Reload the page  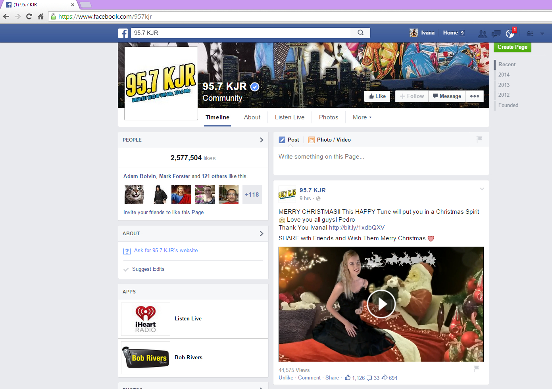click(x=29, y=16)
